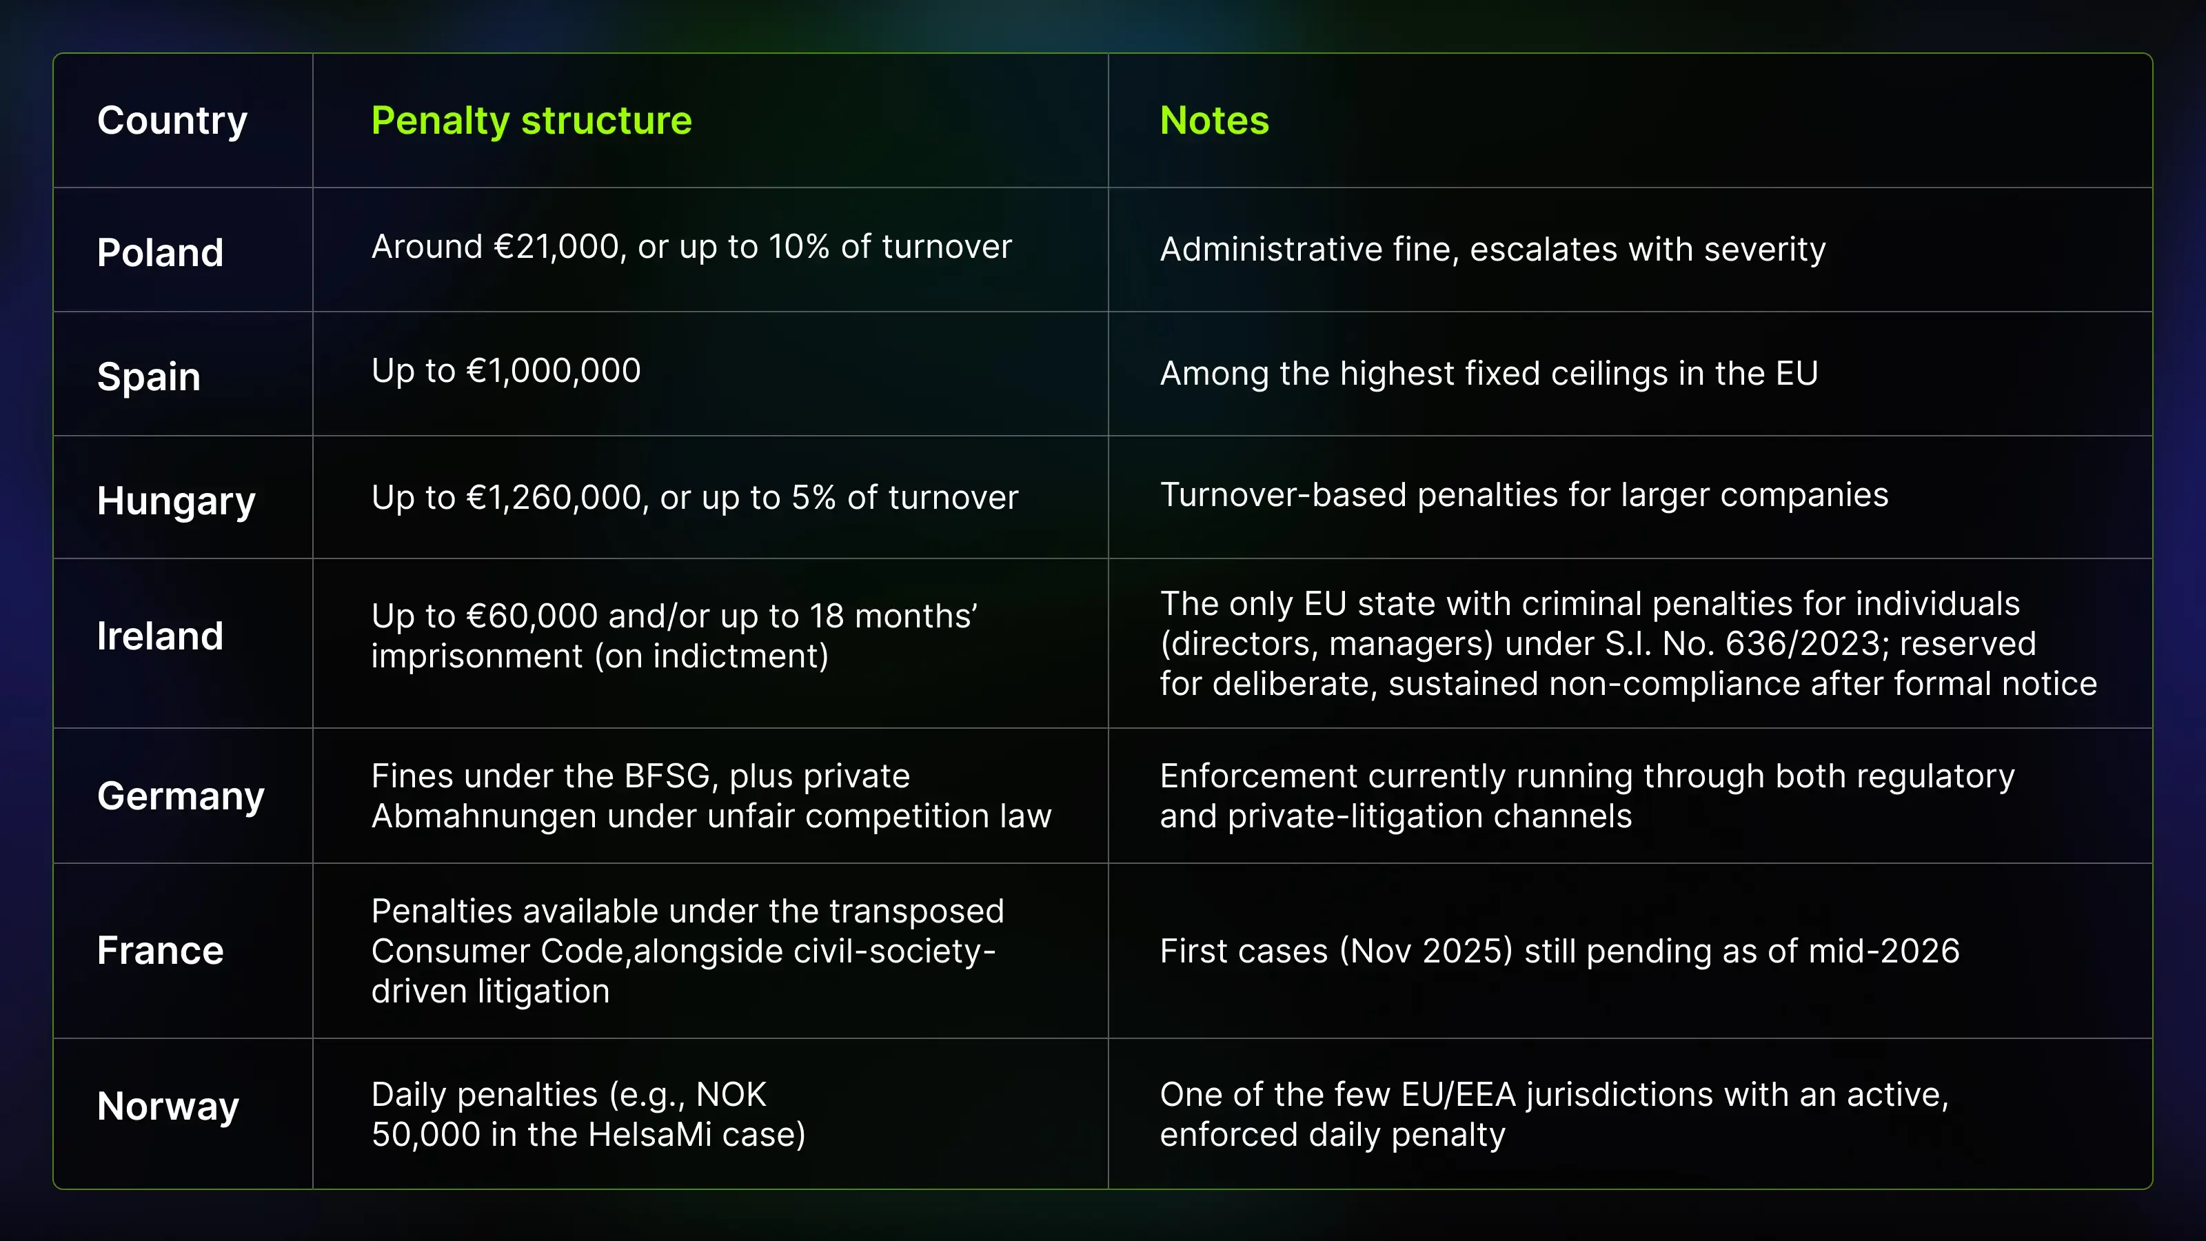
Task: Select the Hungary country cell
Action: pos(176,501)
